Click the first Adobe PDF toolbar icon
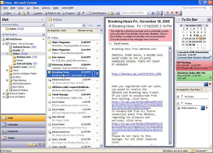The height and width of the screenshot is (153, 213). coord(168,13)
